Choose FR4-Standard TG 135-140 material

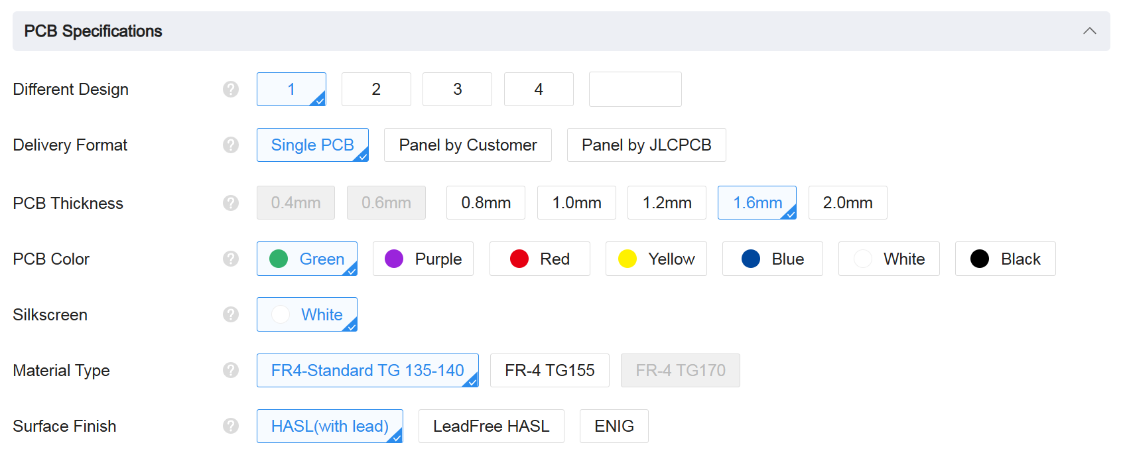coord(367,370)
